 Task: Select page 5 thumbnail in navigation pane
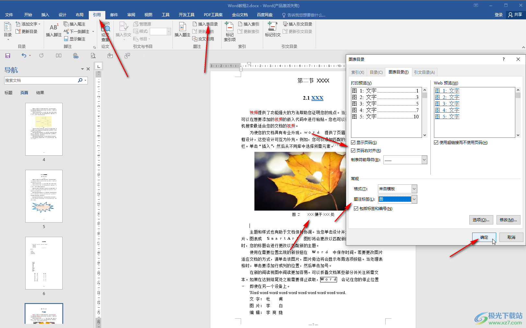click(x=44, y=196)
